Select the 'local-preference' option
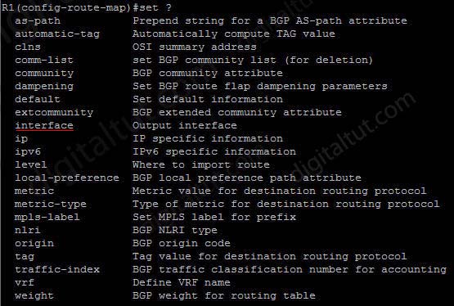Viewport: 454px width, 306px height. pos(67,178)
